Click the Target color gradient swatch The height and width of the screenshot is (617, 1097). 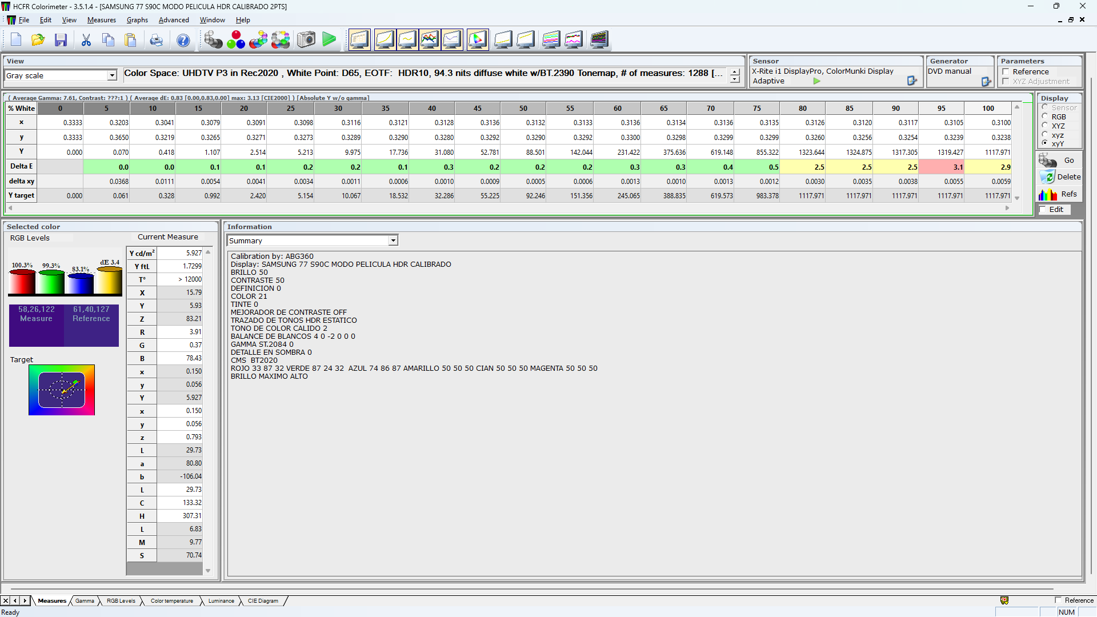click(x=62, y=390)
